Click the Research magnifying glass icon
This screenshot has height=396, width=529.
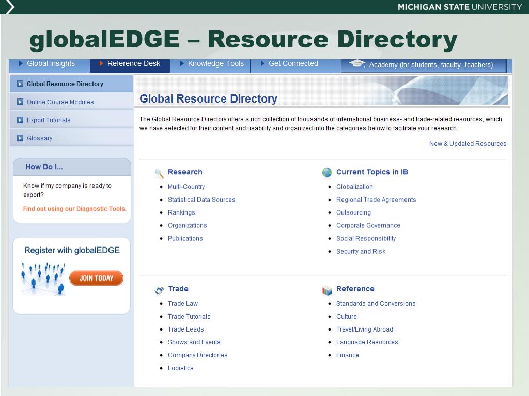(159, 173)
